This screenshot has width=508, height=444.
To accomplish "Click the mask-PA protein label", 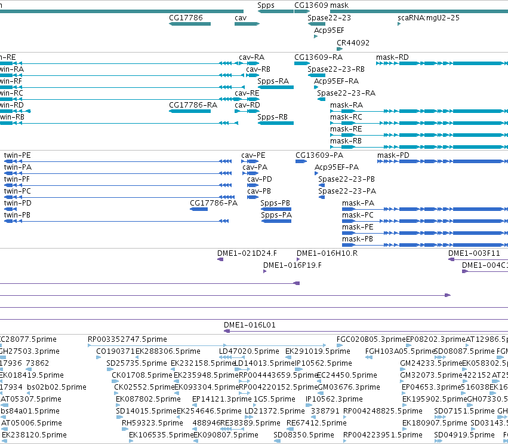I will click(358, 203).
